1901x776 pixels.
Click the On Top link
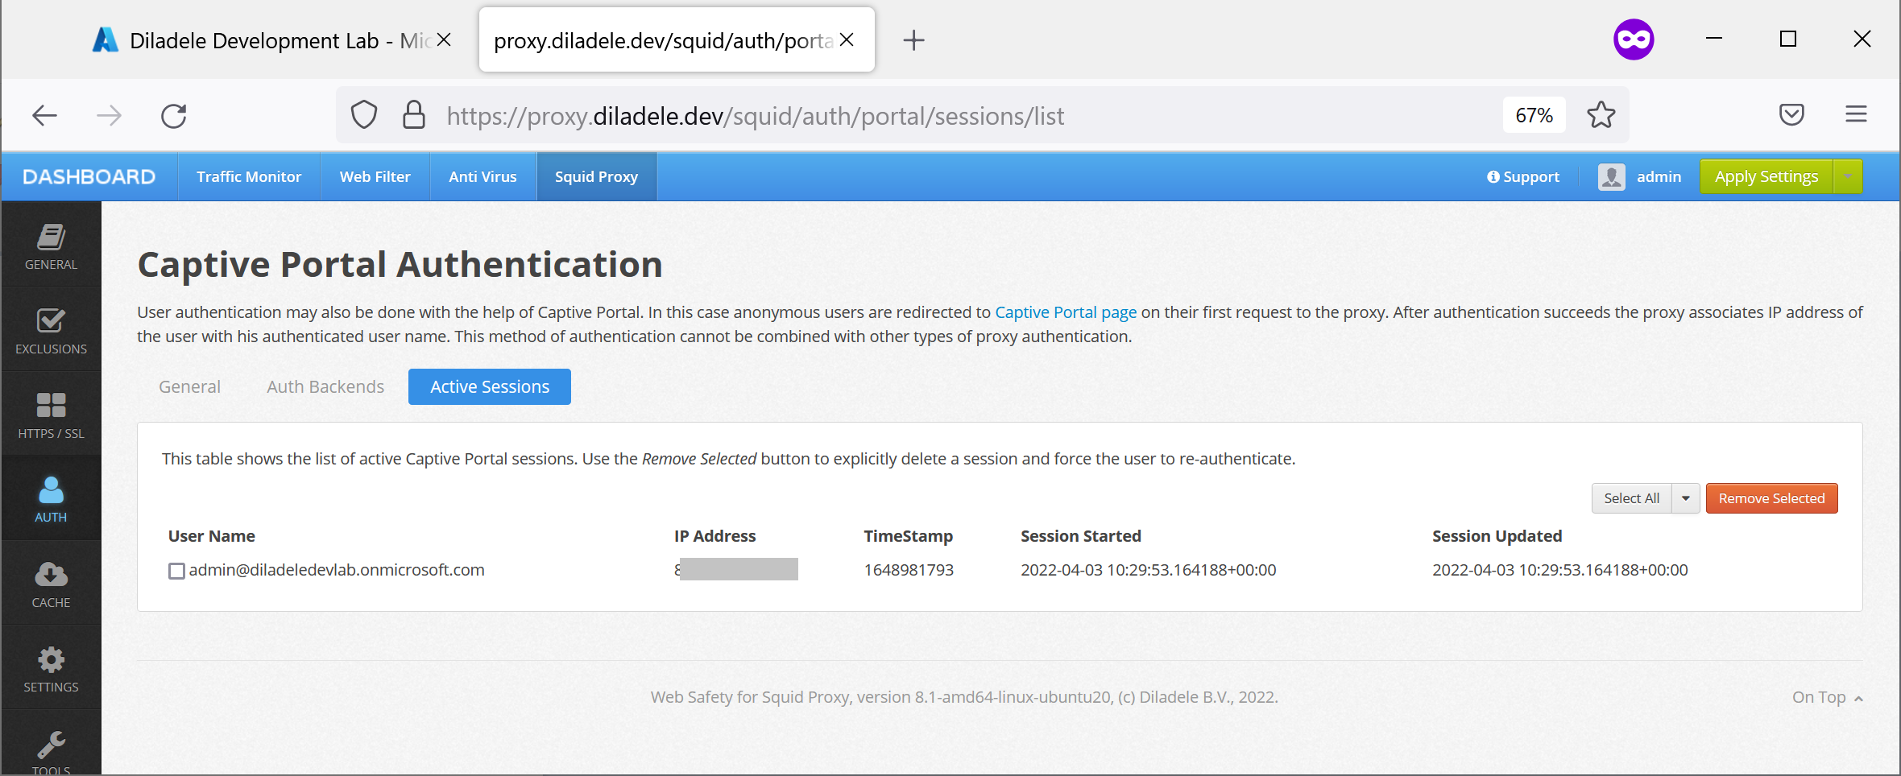click(x=1827, y=697)
